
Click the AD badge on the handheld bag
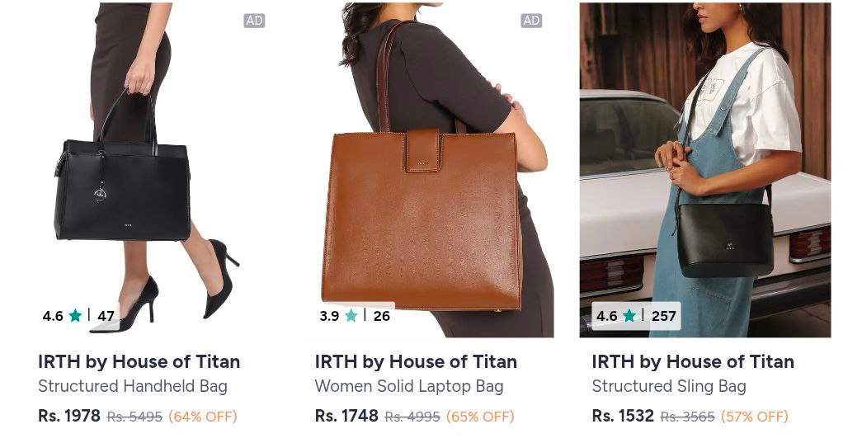[x=255, y=21]
